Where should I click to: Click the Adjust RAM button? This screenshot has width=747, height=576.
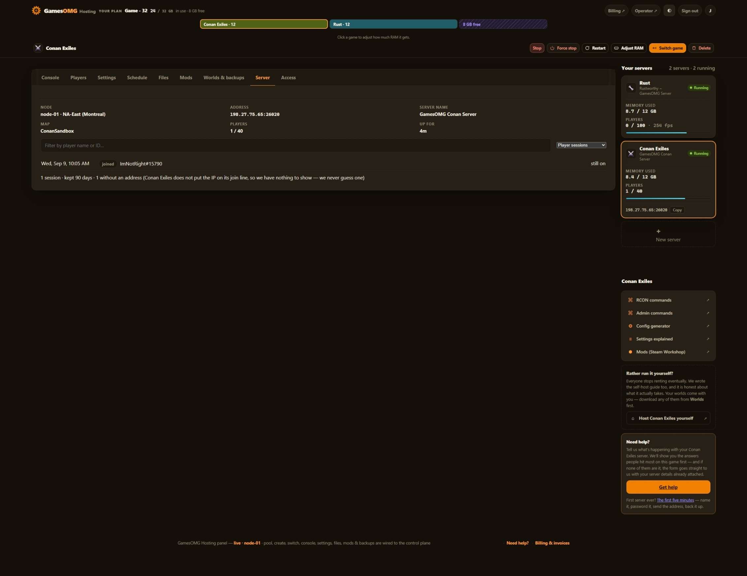(x=629, y=48)
